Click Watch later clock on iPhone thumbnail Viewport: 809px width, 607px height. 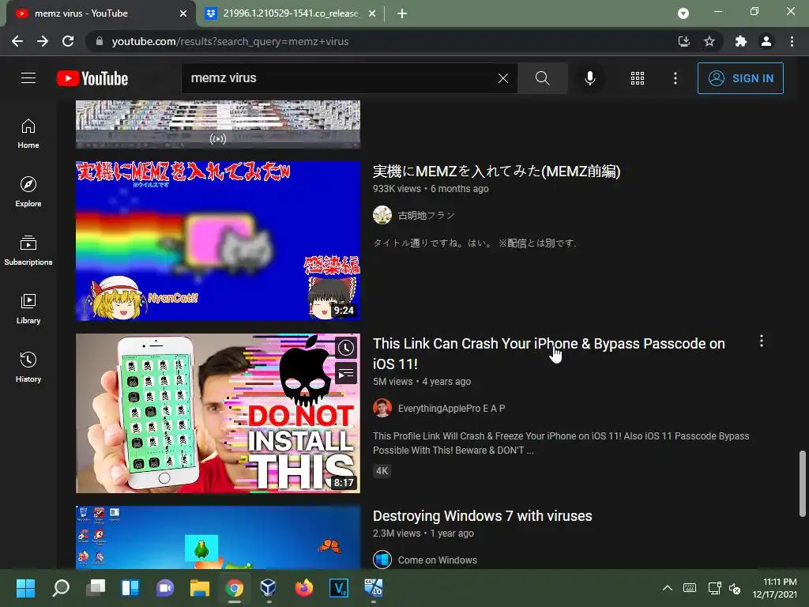[x=346, y=348]
